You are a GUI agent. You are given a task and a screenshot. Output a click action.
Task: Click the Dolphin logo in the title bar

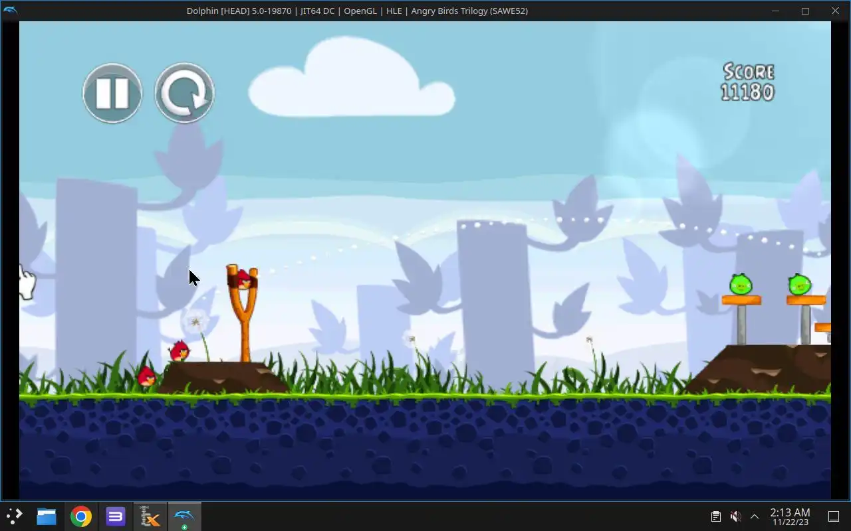coord(10,11)
